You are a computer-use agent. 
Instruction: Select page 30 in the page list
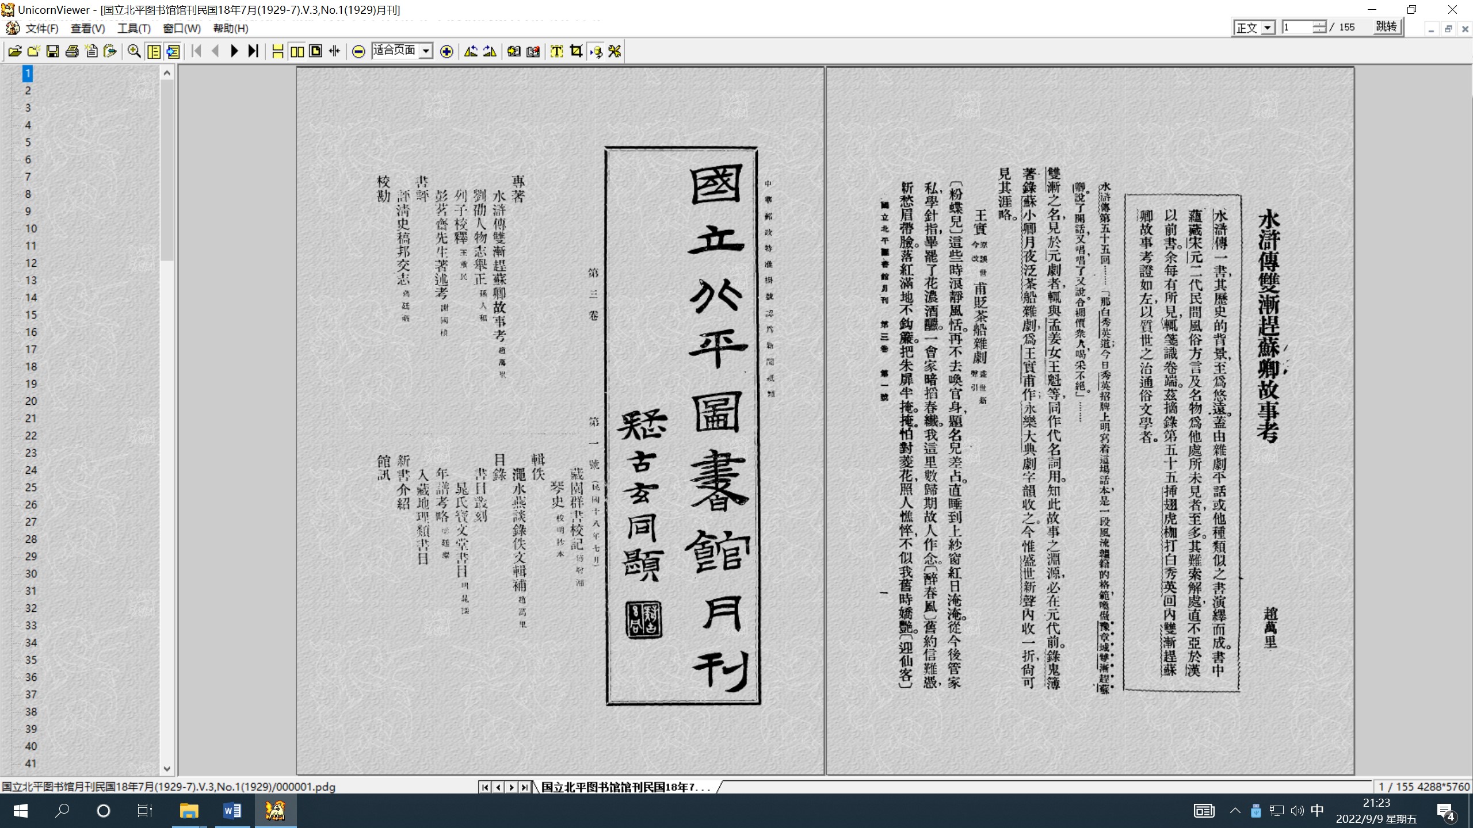(x=30, y=573)
